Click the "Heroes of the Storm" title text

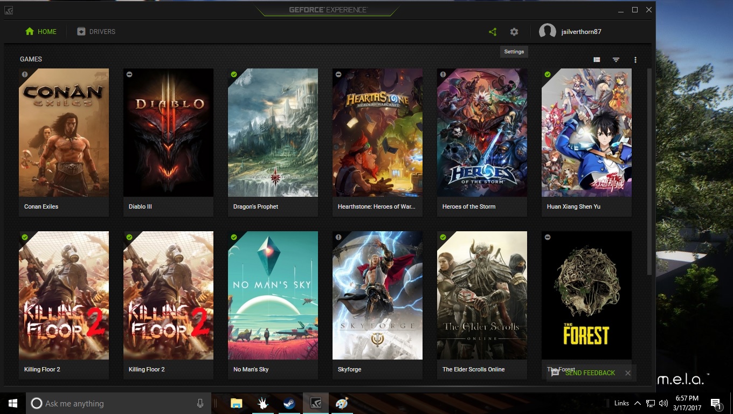tap(469, 206)
